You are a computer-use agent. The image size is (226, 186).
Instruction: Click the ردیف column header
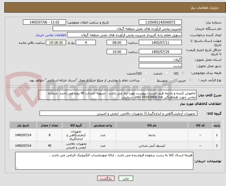pyautogui.click(x=217, y=125)
